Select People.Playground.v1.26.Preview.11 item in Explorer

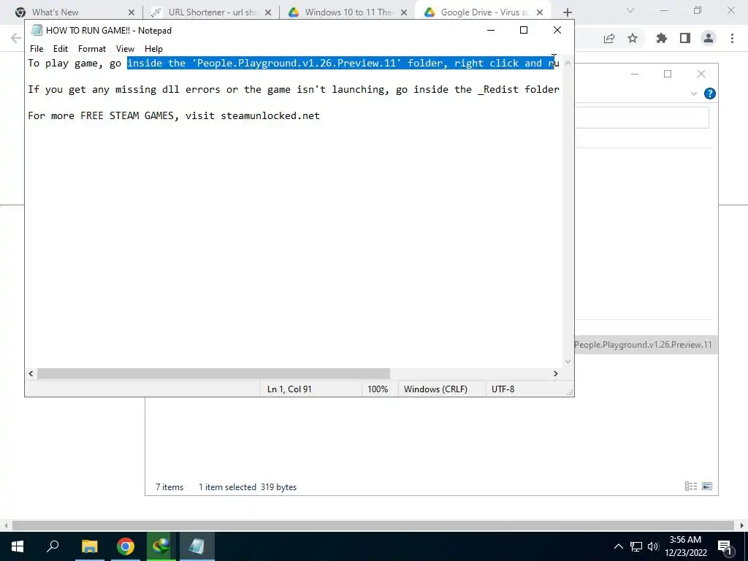point(646,345)
